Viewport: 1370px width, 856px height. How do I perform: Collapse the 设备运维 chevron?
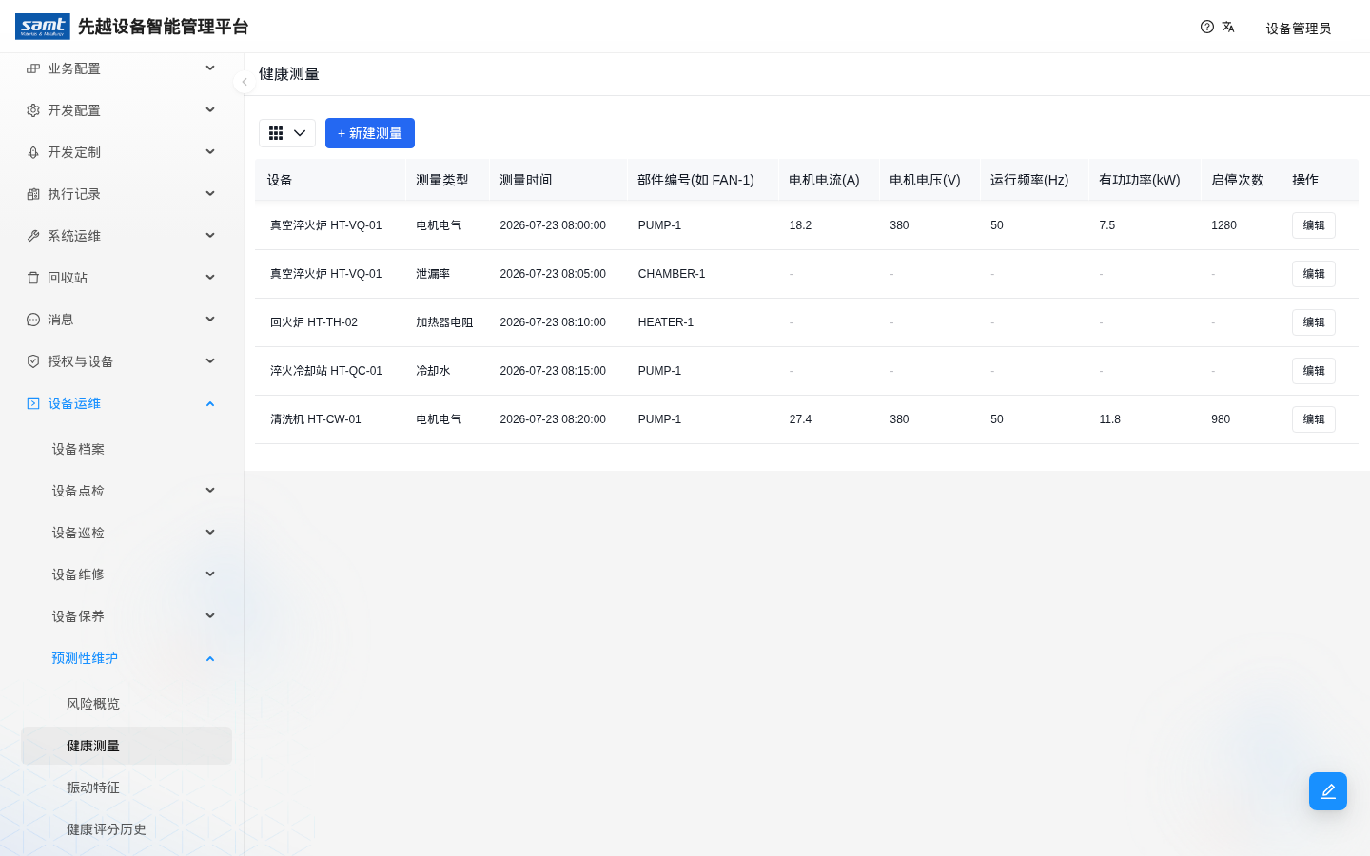click(x=210, y=403)
